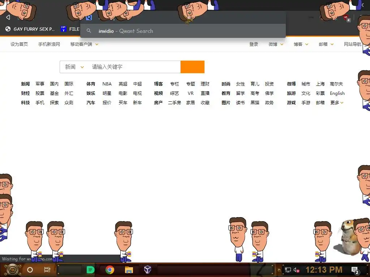The image size is (370, 277).
Task: Open the 高考 link
Action: (x=255, y=93)
